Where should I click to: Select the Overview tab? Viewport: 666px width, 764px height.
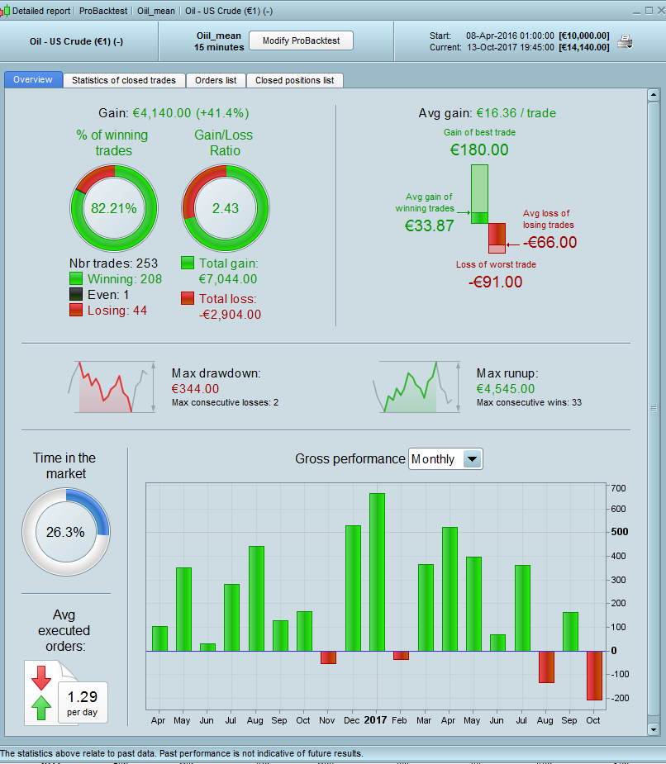click(x=33, y=79)
